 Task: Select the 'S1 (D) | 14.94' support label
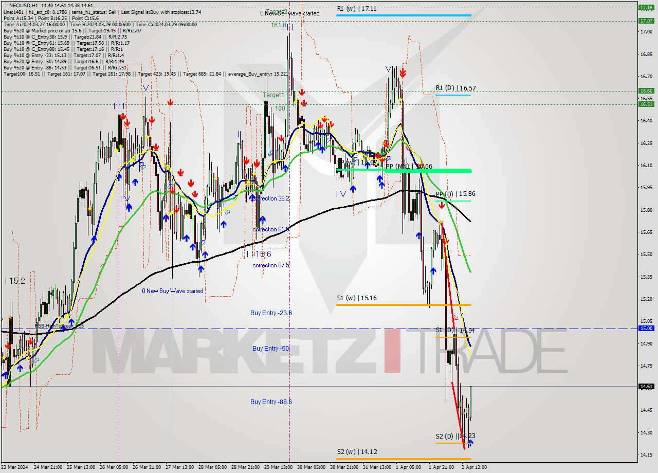coord(455,330)
